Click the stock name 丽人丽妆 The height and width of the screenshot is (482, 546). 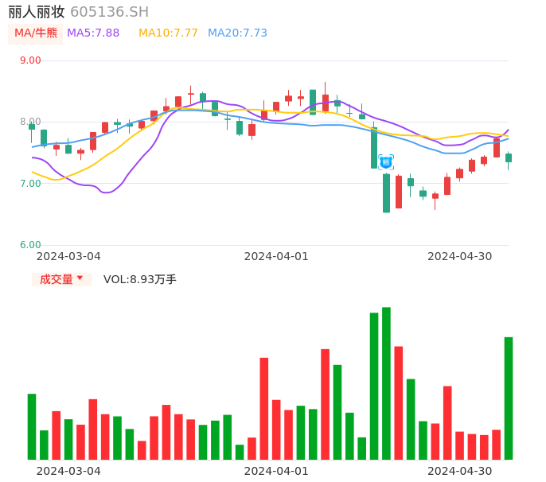pyautogui.click(x=37, y=12)
